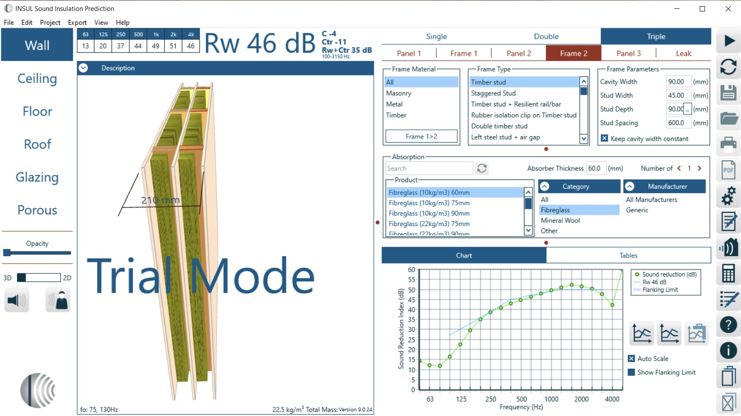Screen dimensions: 741x416
Task: Click the refresh icon beside absorption search
Action: (x=482, y=169)
